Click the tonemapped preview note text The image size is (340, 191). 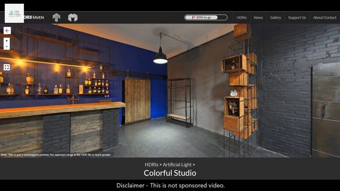56,155
